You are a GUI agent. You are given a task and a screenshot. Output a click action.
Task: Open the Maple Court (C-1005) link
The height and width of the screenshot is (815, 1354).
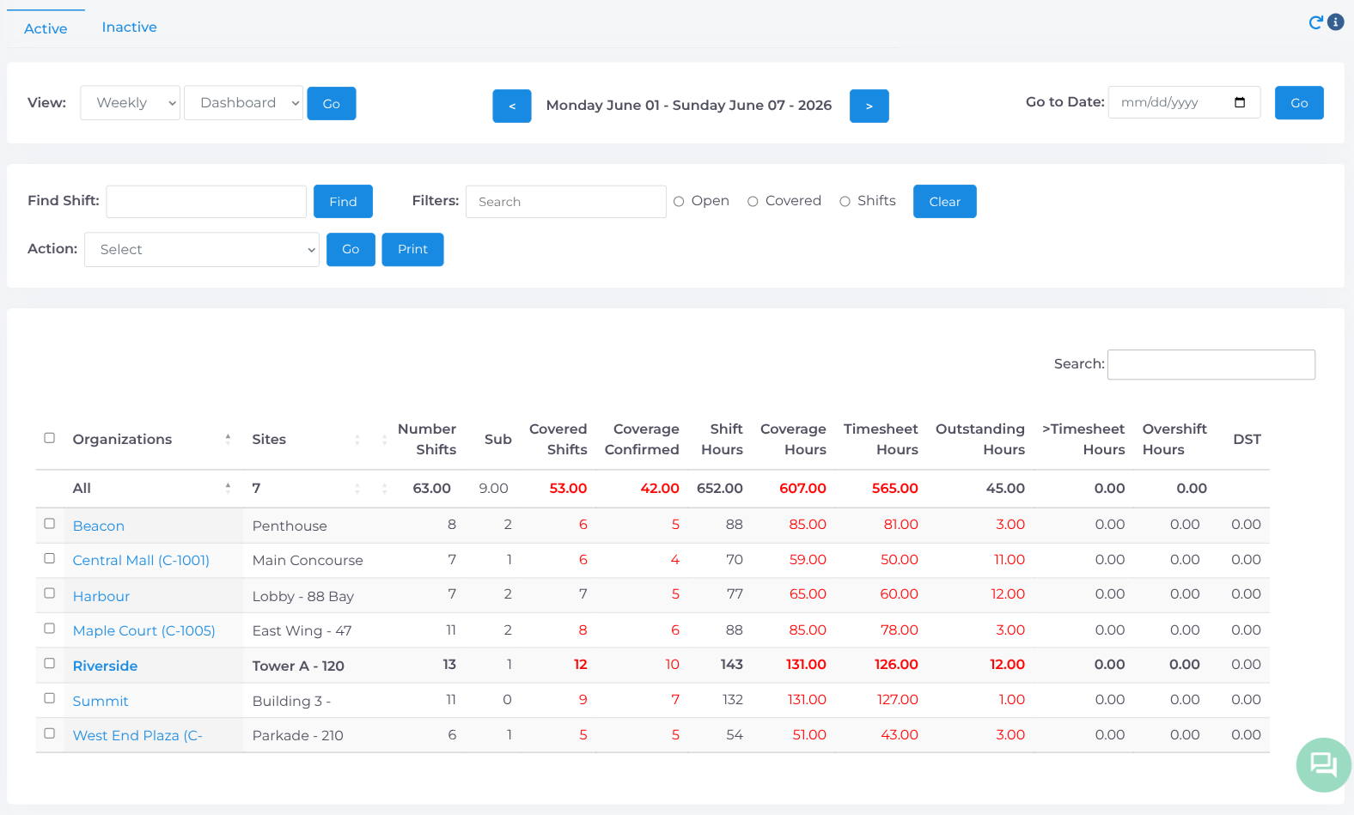point(144,630)
